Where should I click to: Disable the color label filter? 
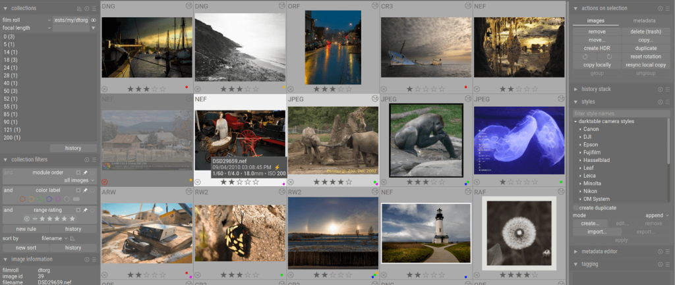[x=92, y=190]
